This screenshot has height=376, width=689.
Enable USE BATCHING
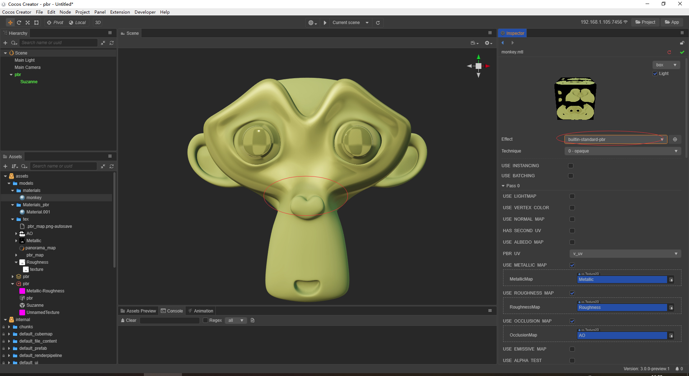click(x=571, y=176)
